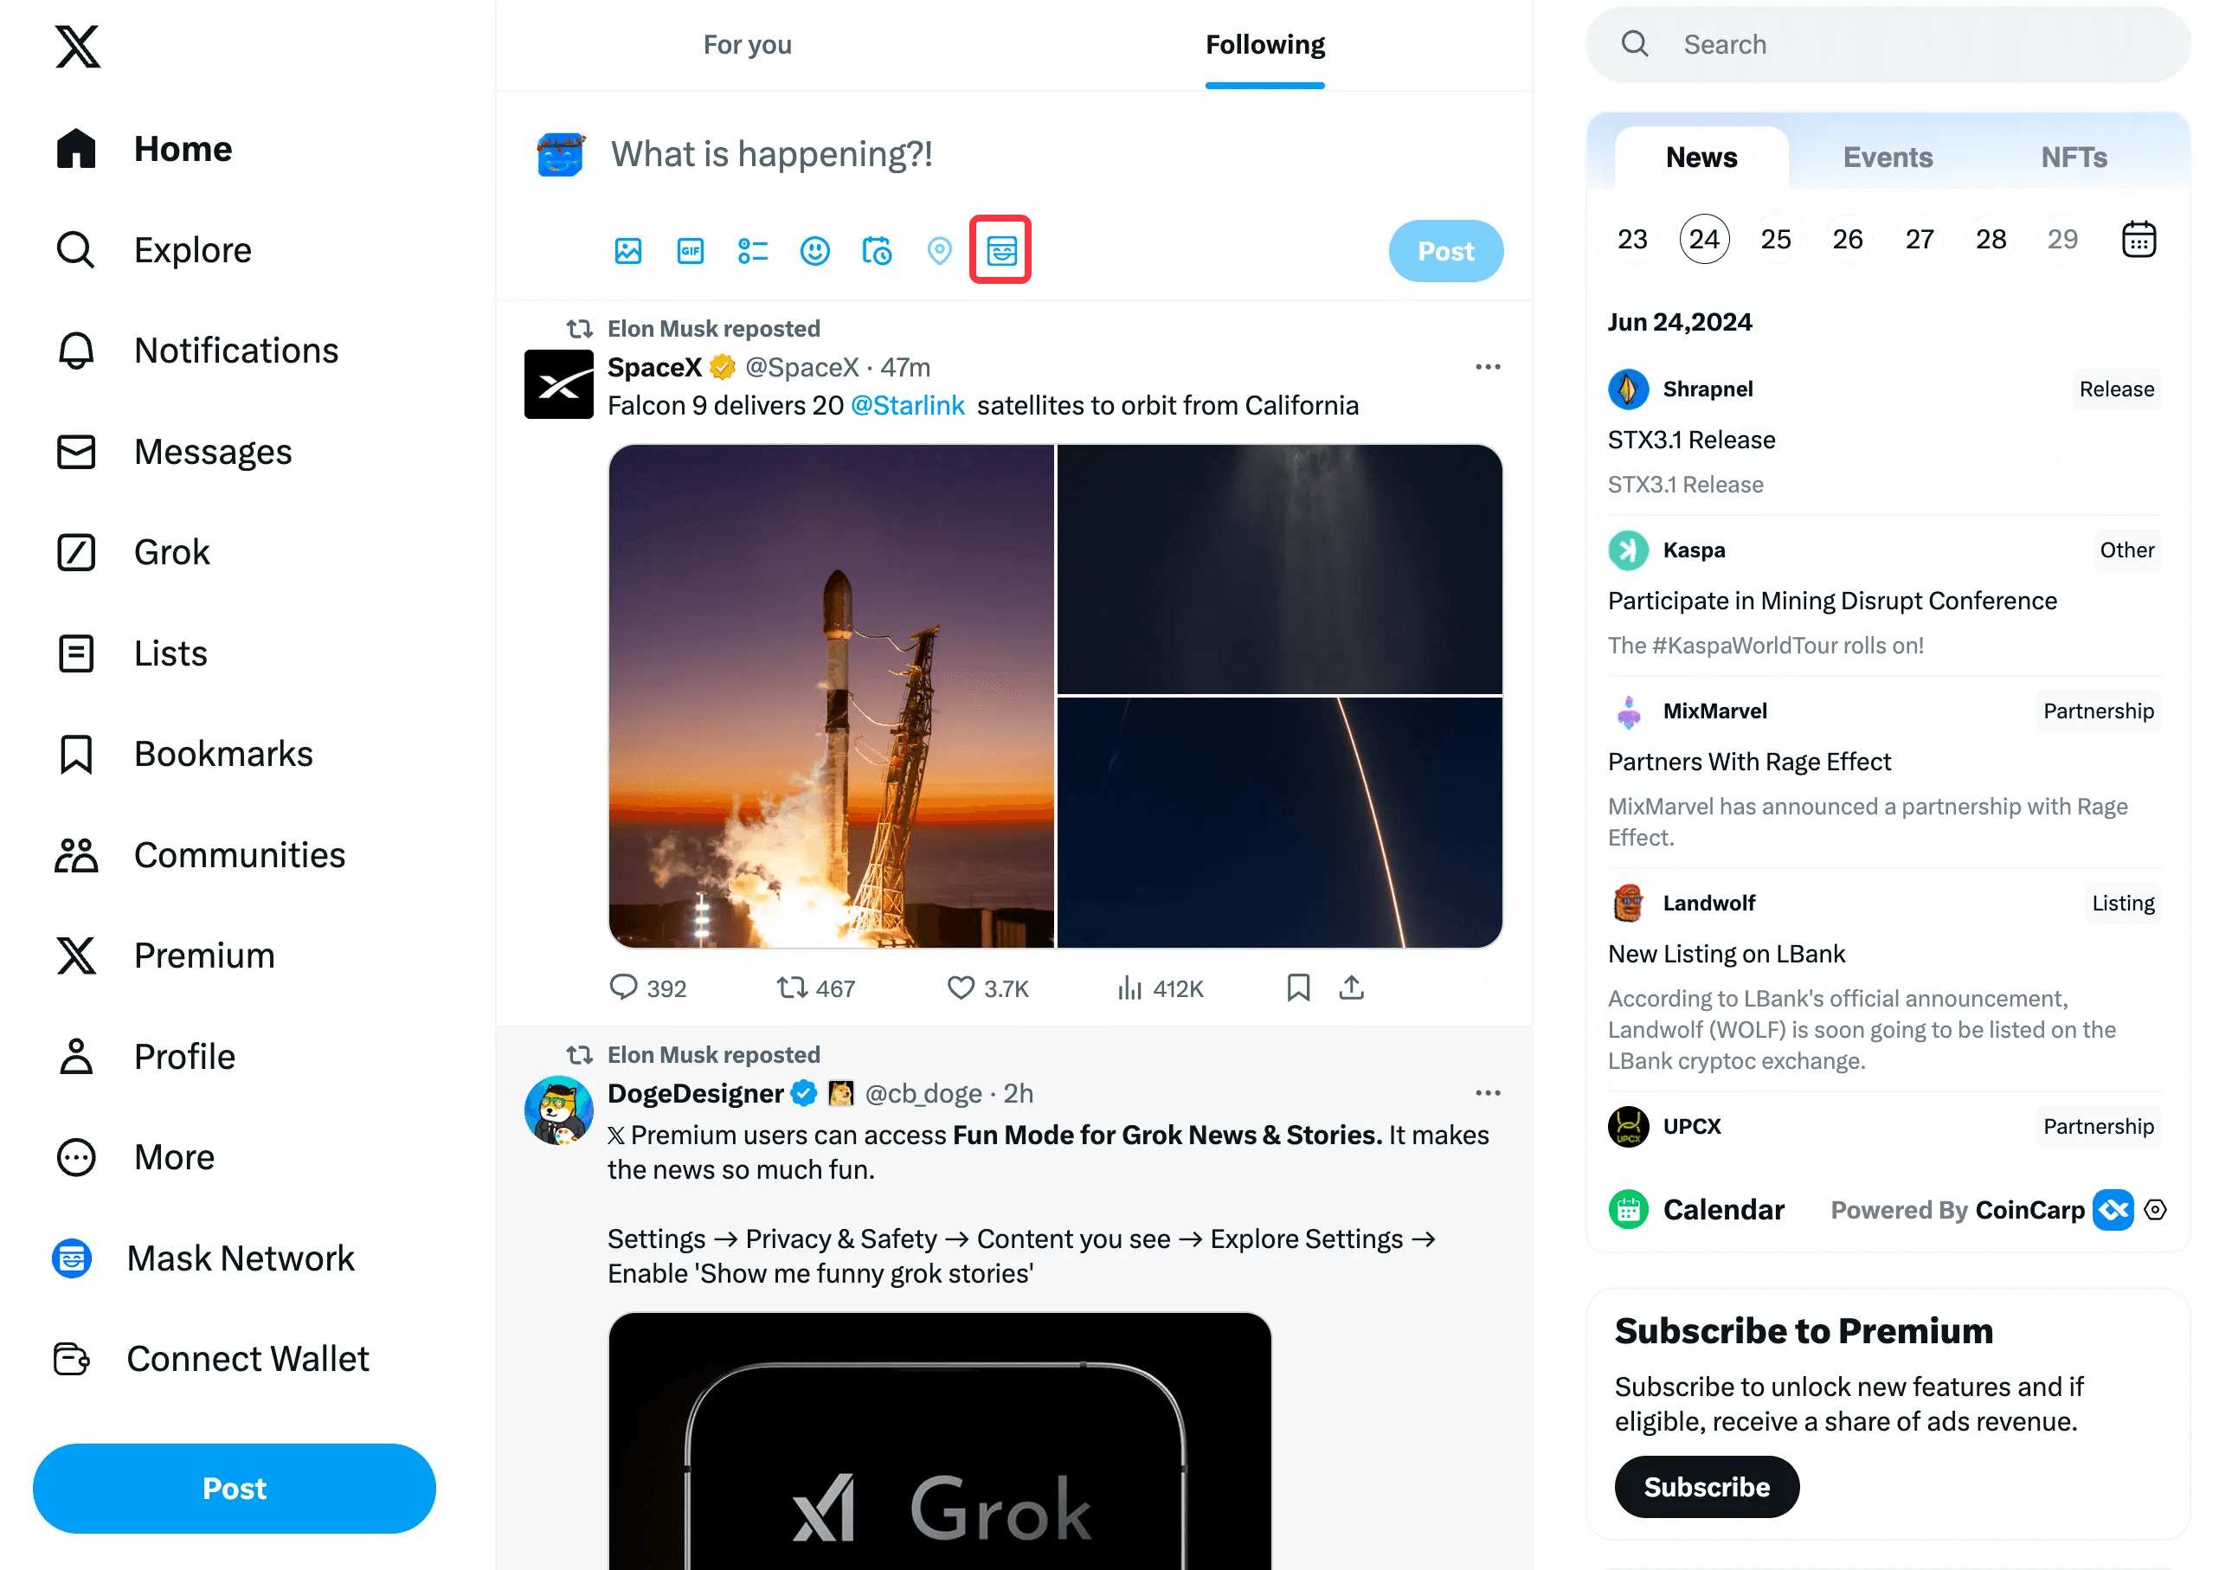Click the Subscribe button for Premium
The height and width of the screenshot is (1570, 2219).
(1706, 1487)
